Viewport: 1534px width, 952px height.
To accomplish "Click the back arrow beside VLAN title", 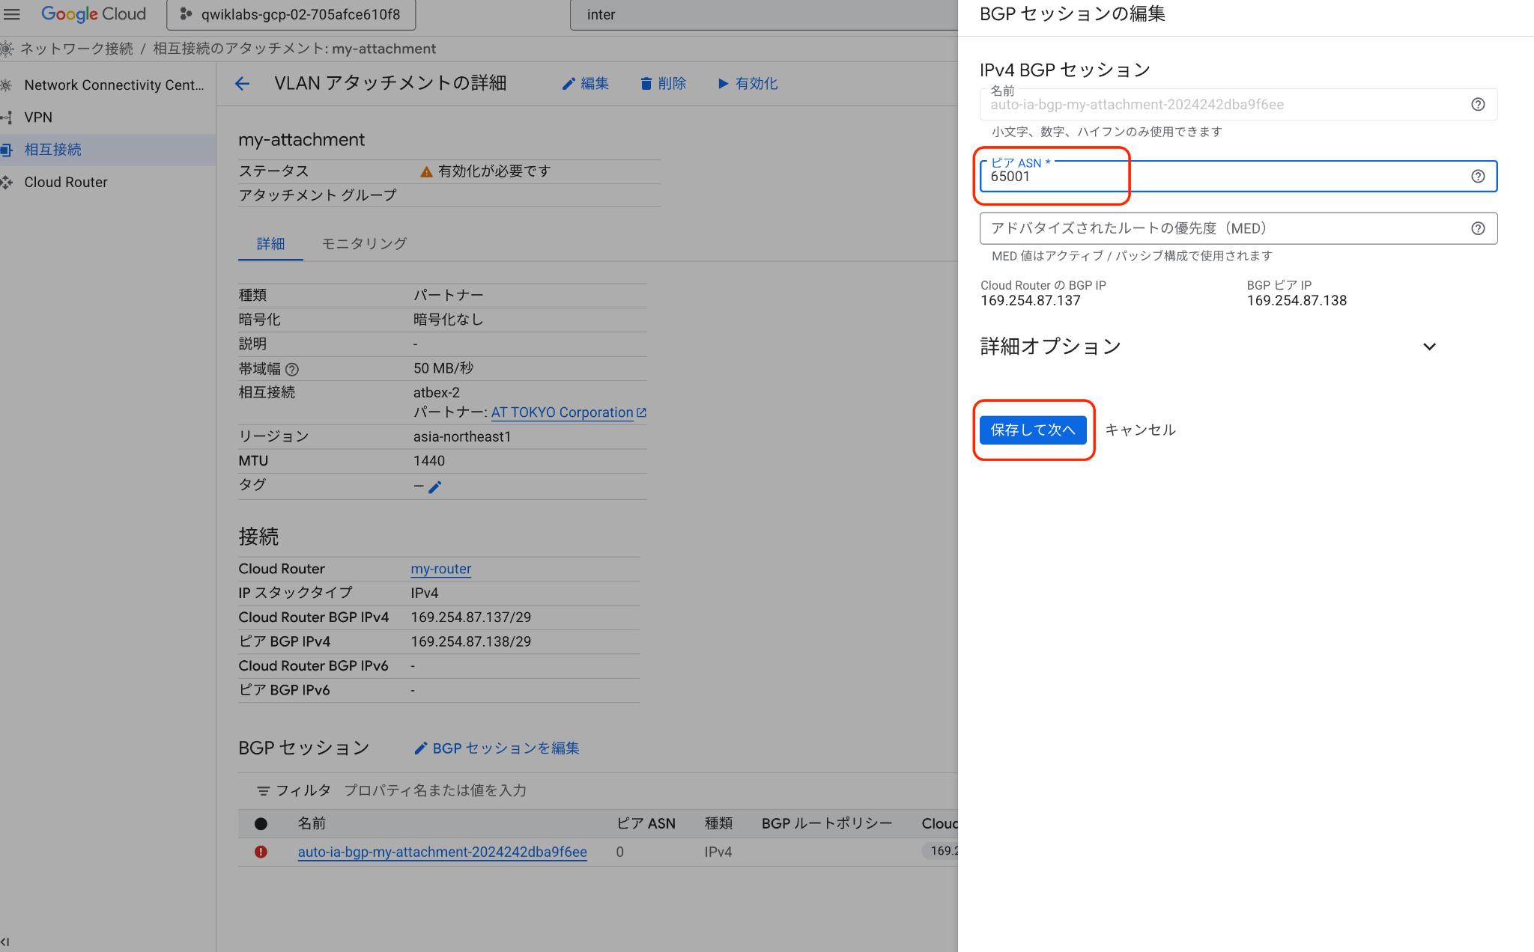I will 242,83.
